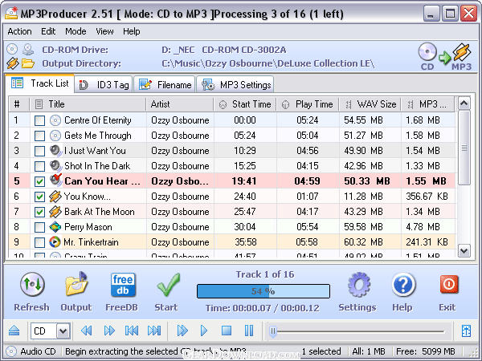Viewport: 482px width, 361px height.
Task: Eject the CD with the eject icon
Action: pyautogui.click(x=14, y=331)
